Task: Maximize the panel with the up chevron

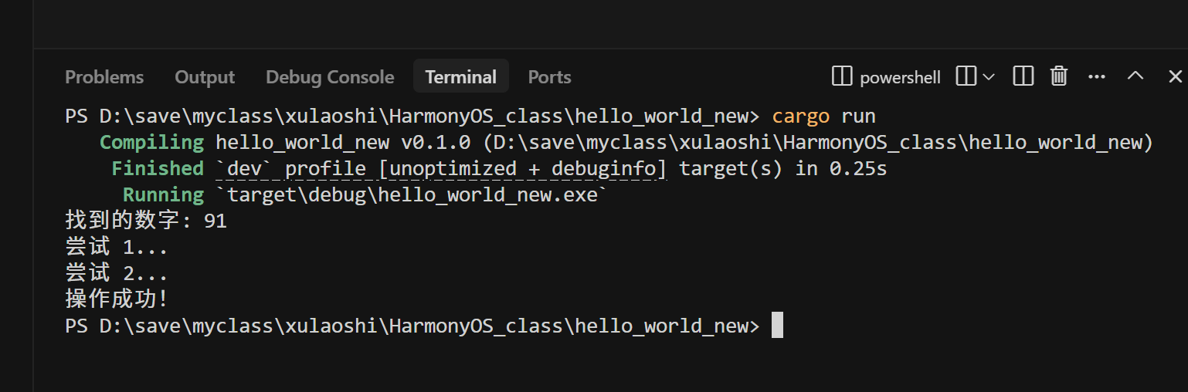Action: (1135, 76)
